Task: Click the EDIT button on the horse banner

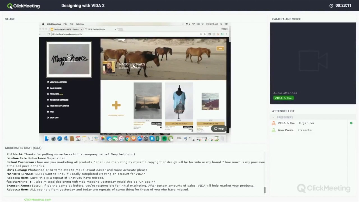Action: (x=220, y=49)
